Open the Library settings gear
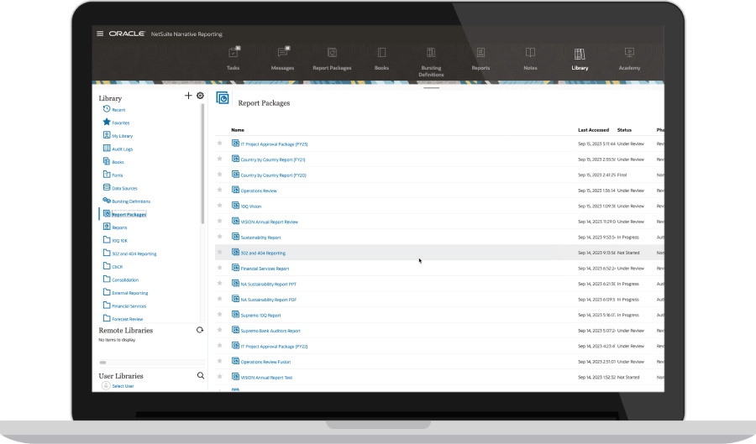Screen dimensions: 756x444 200,96
